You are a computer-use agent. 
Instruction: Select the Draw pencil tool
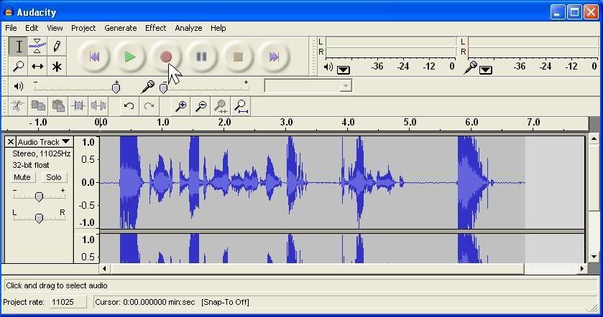(57, 47)
